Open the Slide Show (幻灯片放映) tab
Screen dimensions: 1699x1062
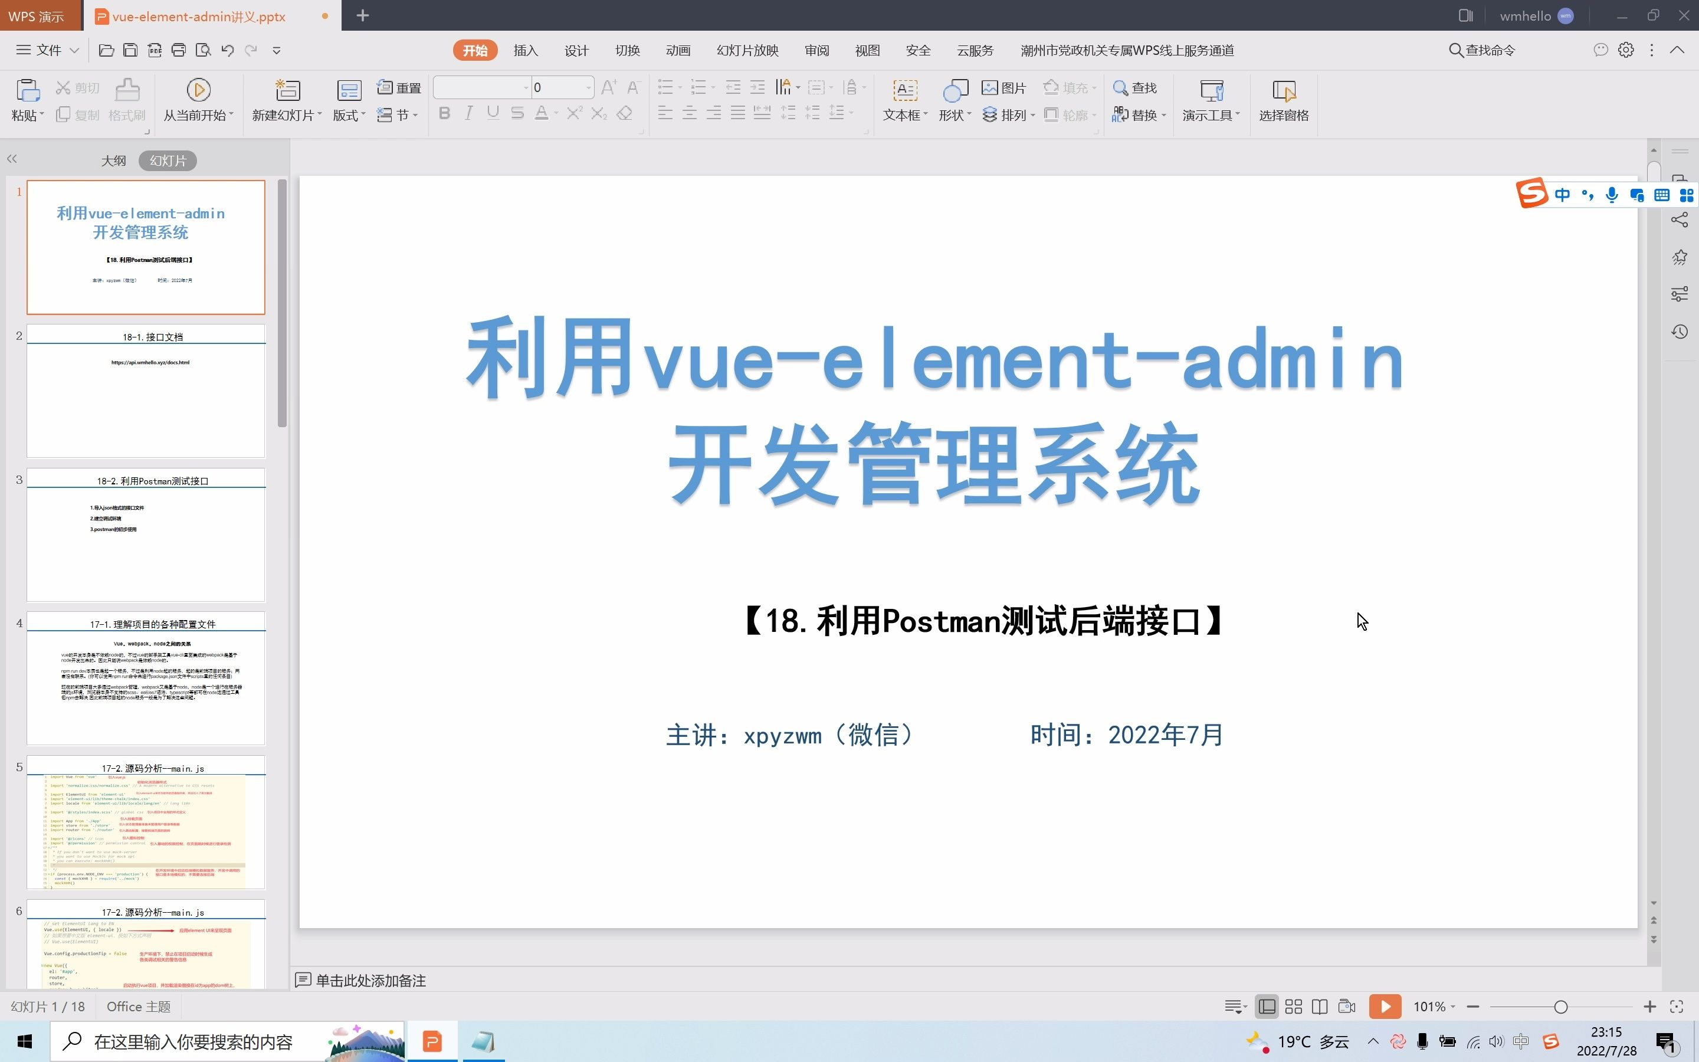pos(747,51)
